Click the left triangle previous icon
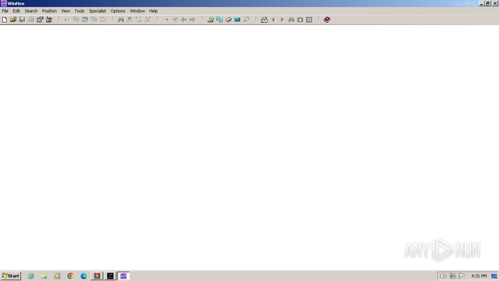Viewport: 499px width, 281px height. click(273, 20)
